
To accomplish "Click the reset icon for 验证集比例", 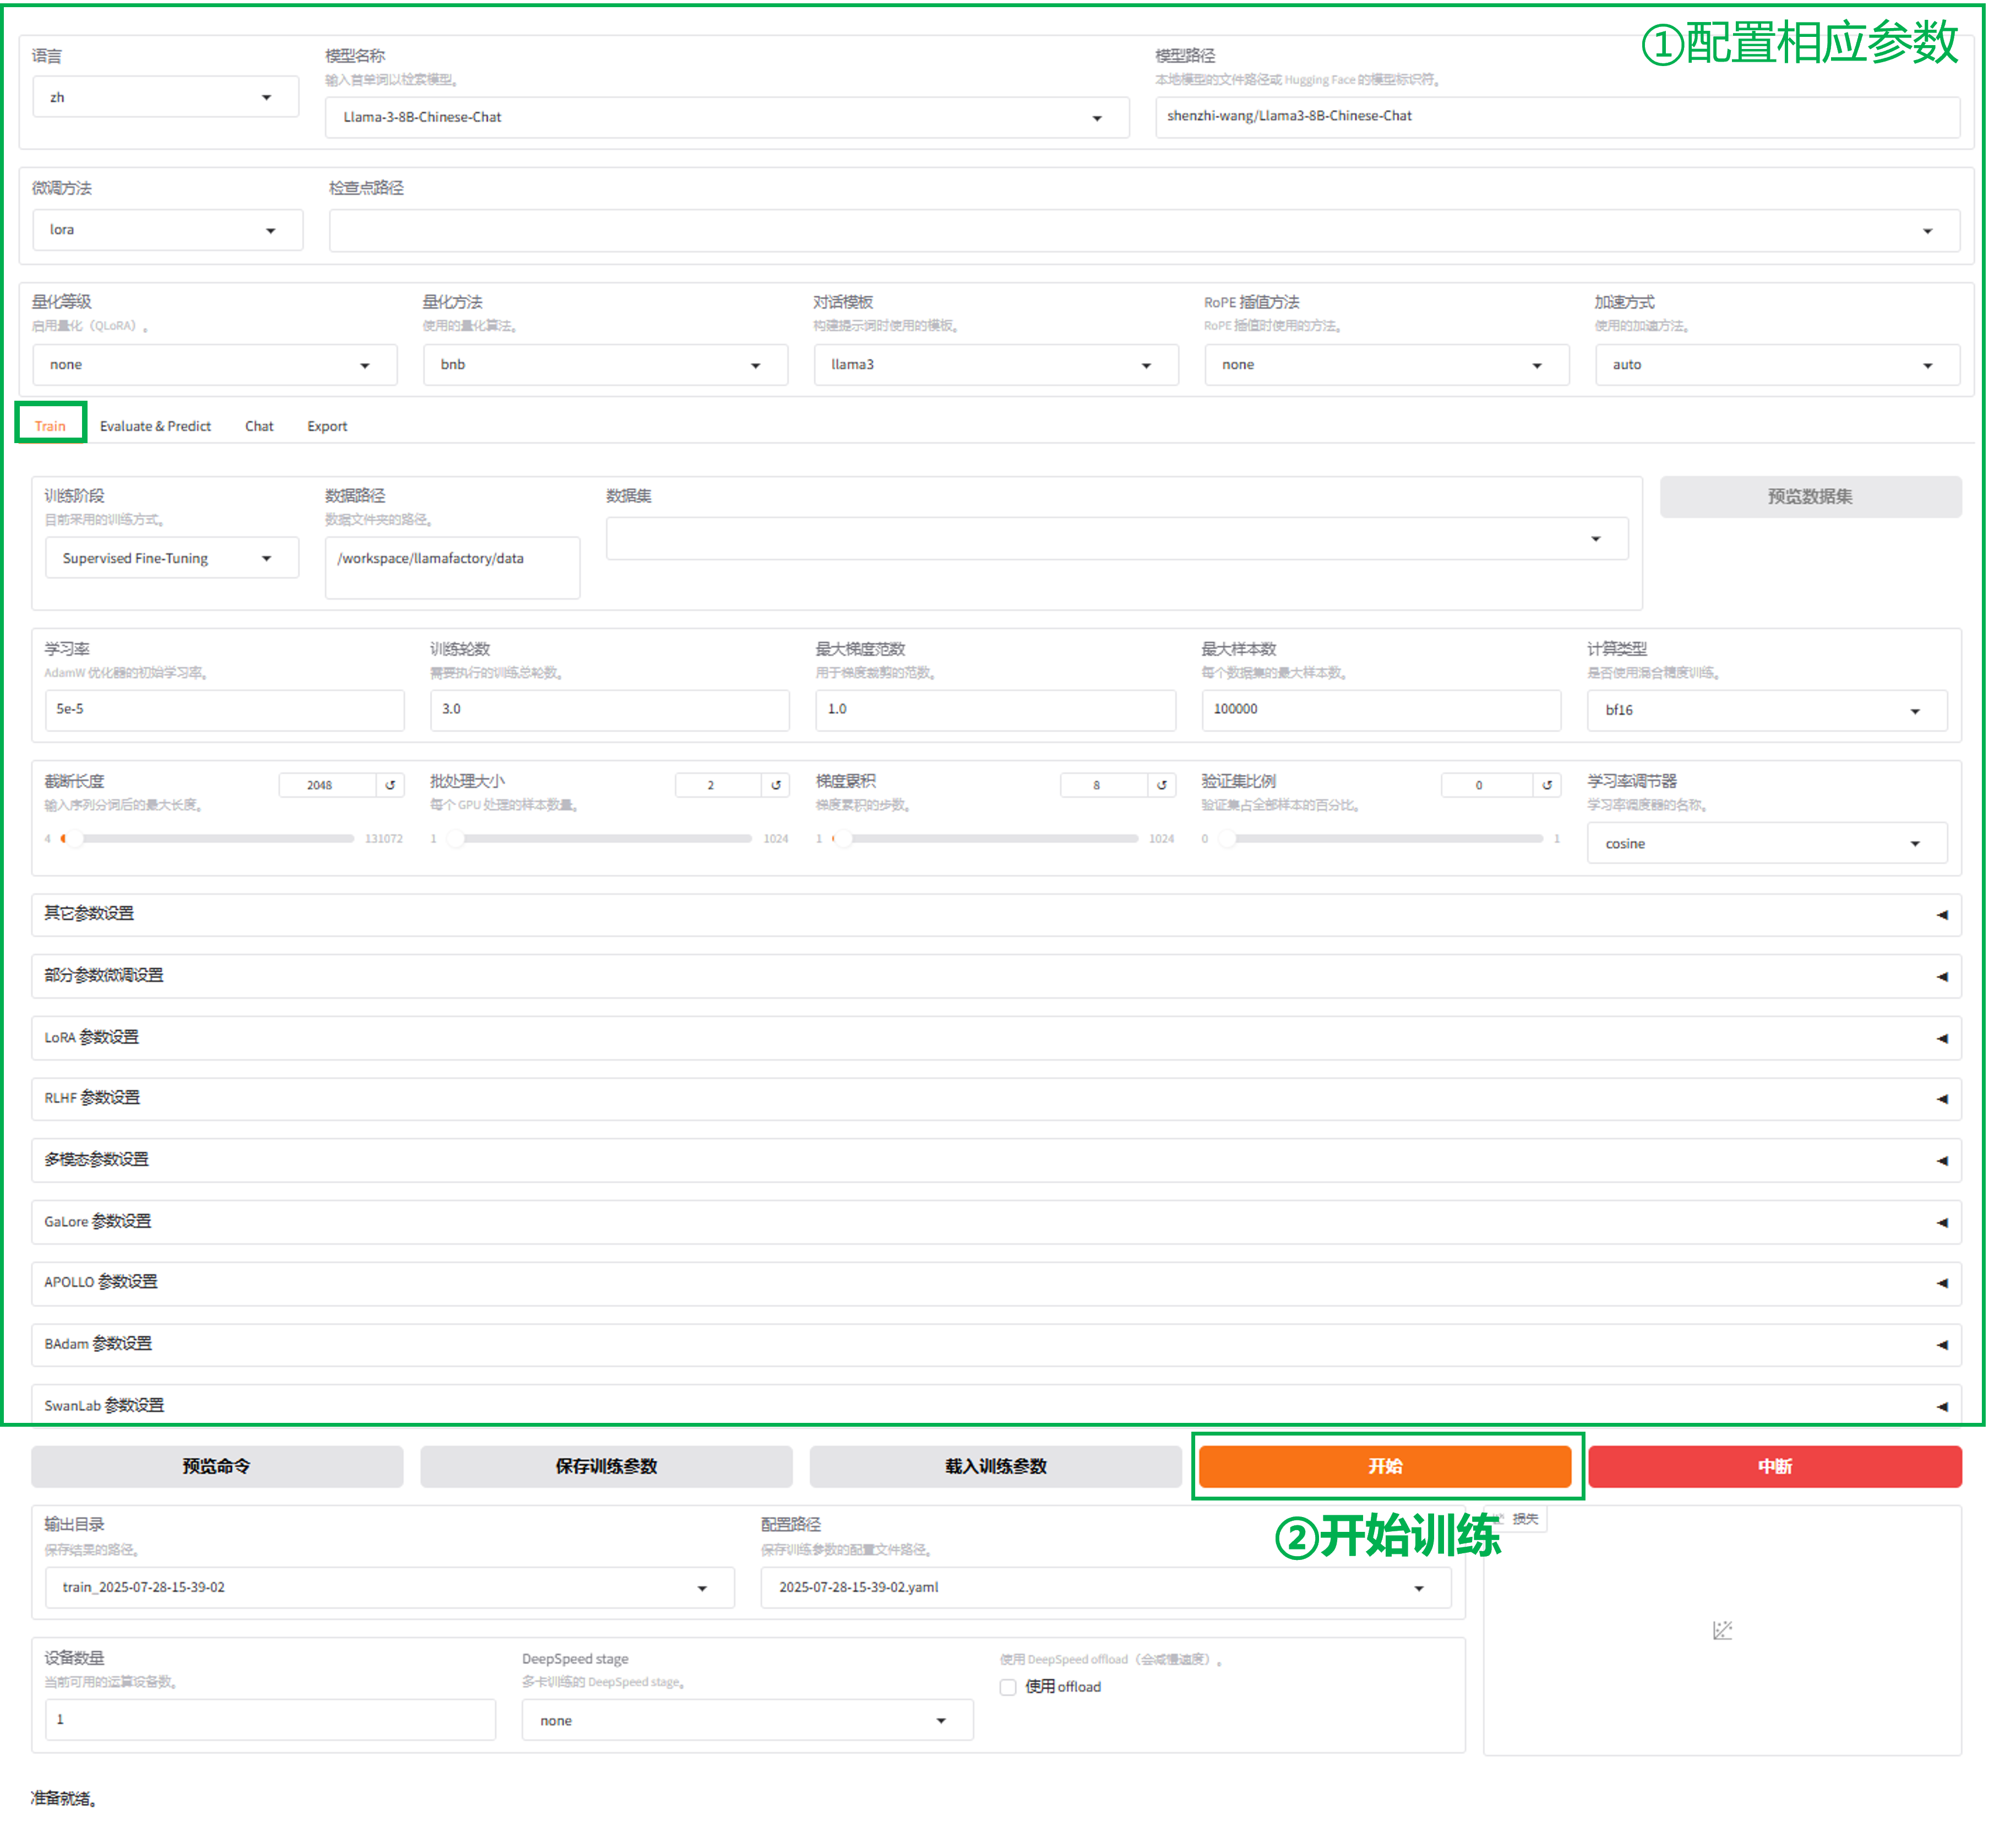I will 1546,785.
